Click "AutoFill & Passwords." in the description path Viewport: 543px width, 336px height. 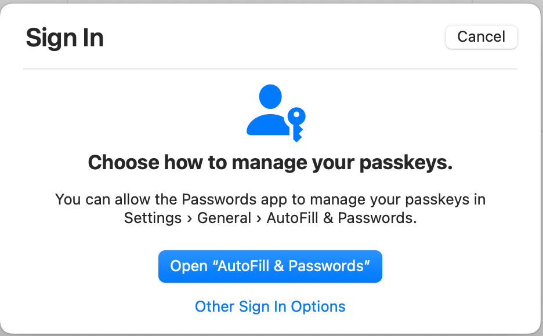[341, 218]
